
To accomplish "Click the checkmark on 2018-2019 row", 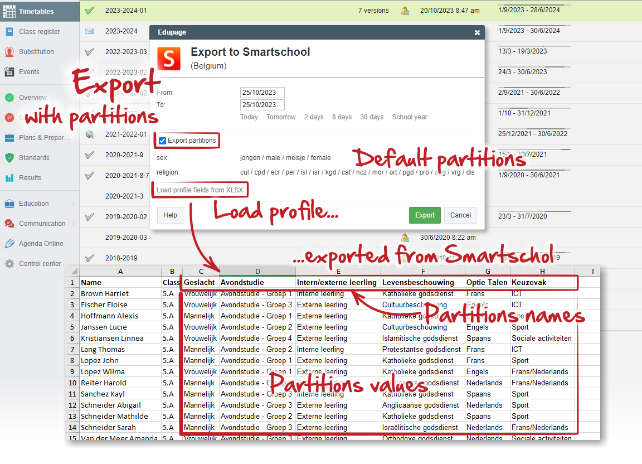I will [x=90, y=258].
